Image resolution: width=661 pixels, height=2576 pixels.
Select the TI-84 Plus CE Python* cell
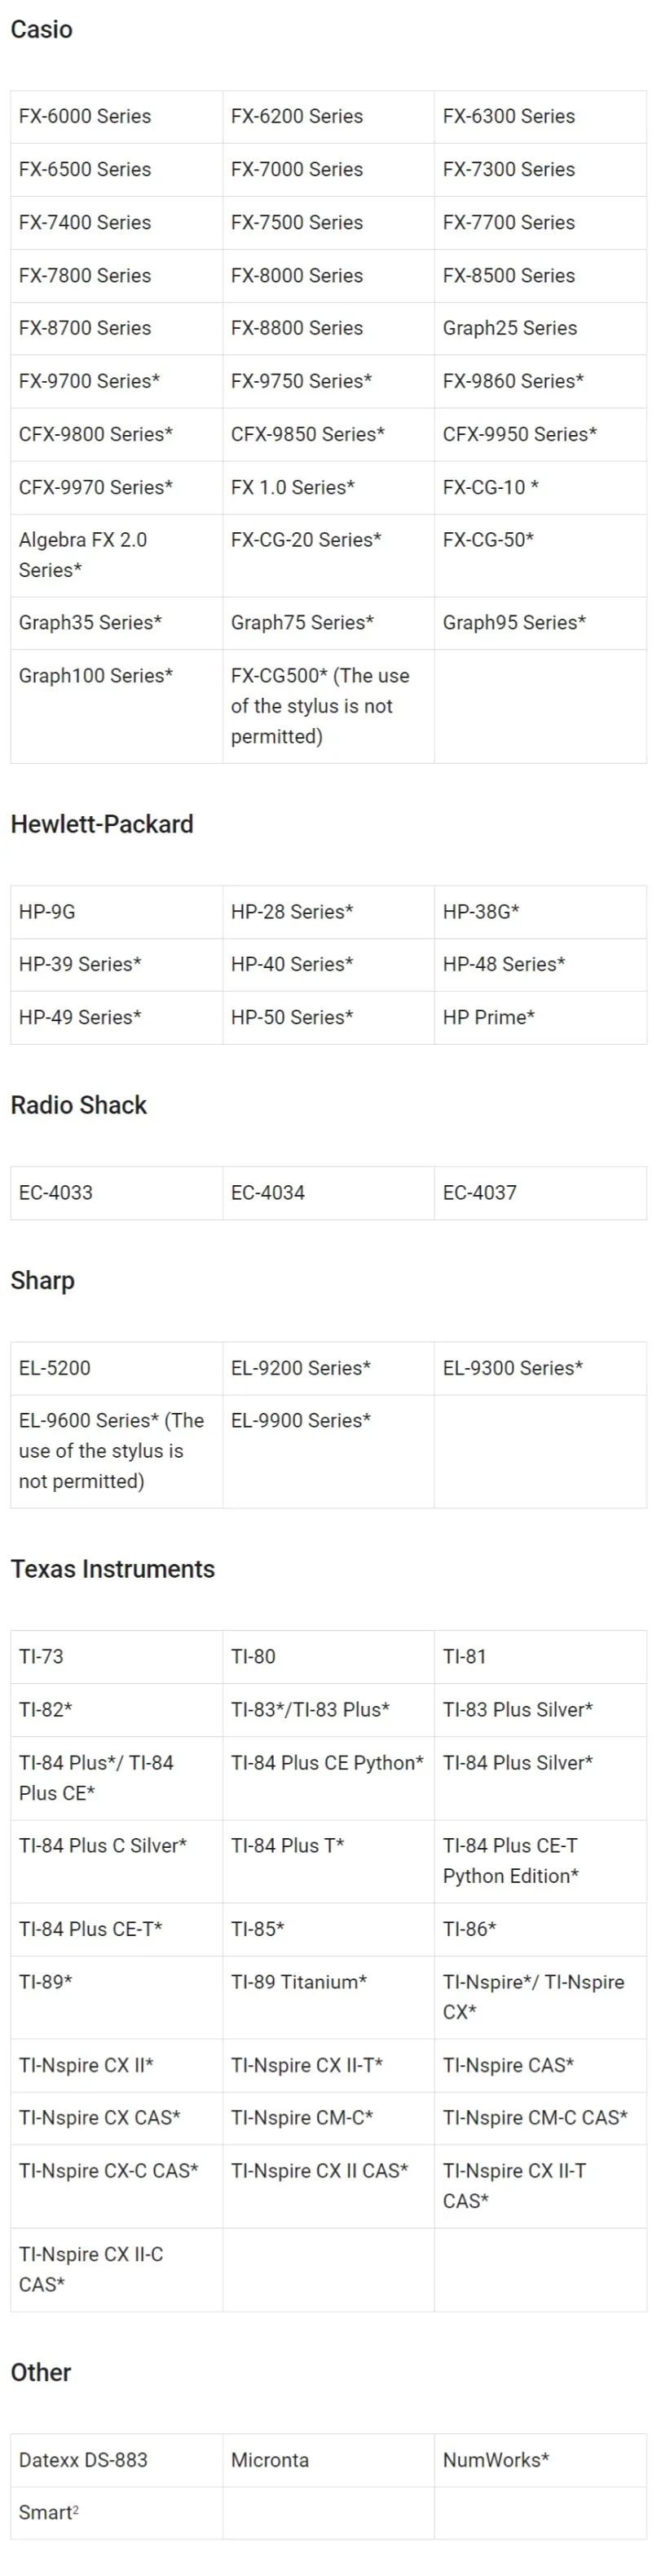click(x=328, y=1779)
